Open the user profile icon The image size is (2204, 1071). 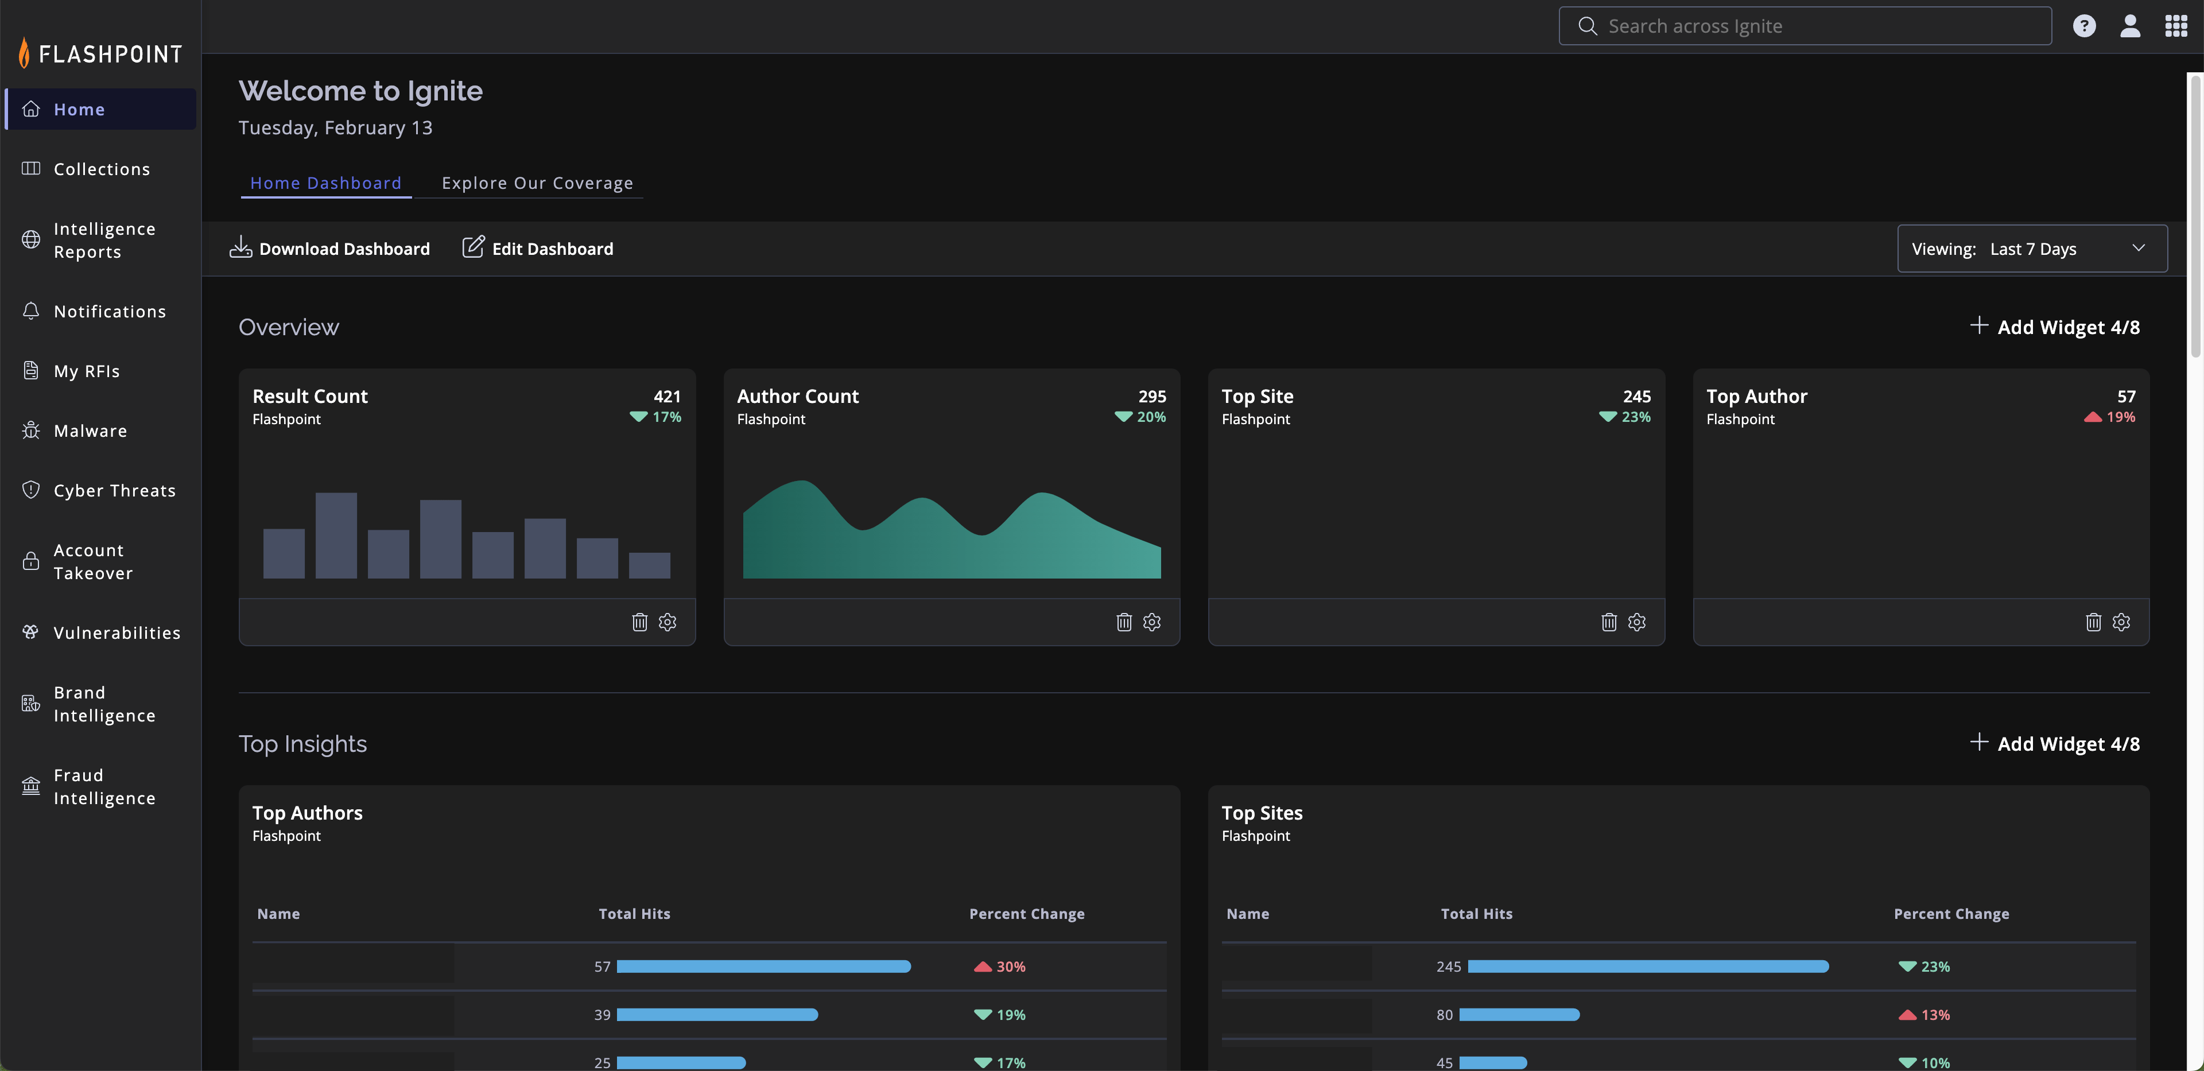click(2129, 26)
